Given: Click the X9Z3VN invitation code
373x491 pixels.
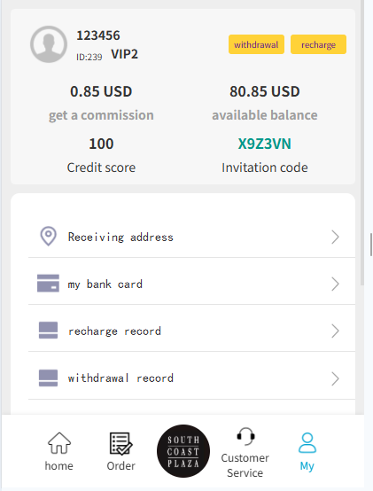Looking at the screenshot, I should click(264, 144).
